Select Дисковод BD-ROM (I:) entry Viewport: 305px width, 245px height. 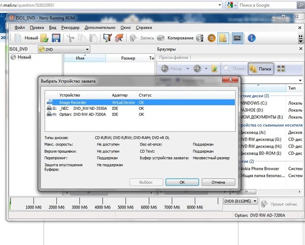point(261,153)
